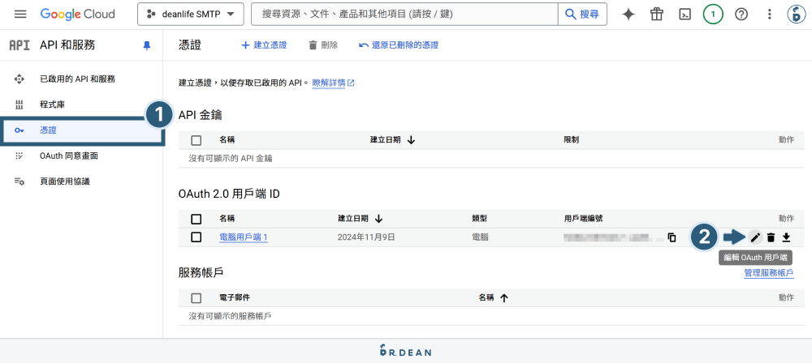Click 名稱 header in OAuth 2.0 table
This screenshot has width=812, height=363.
pos(227,220)
